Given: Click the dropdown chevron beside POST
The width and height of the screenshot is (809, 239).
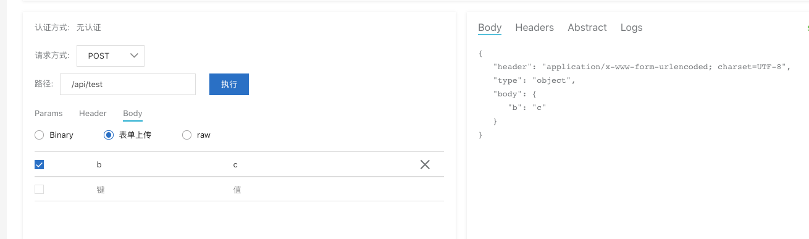Looking at the screenshot, I should [x=134, y=56].
